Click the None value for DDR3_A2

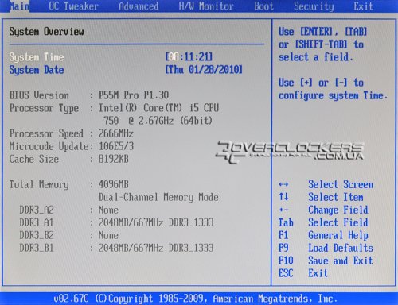point(108,210)
